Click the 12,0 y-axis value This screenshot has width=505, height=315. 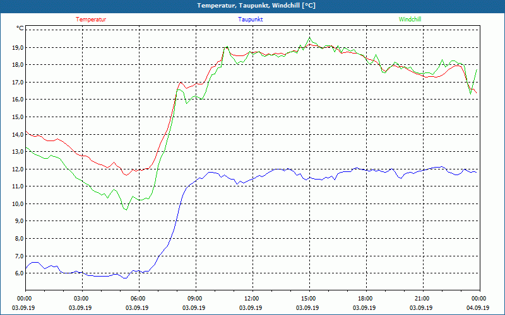click(x=18, y=169)
